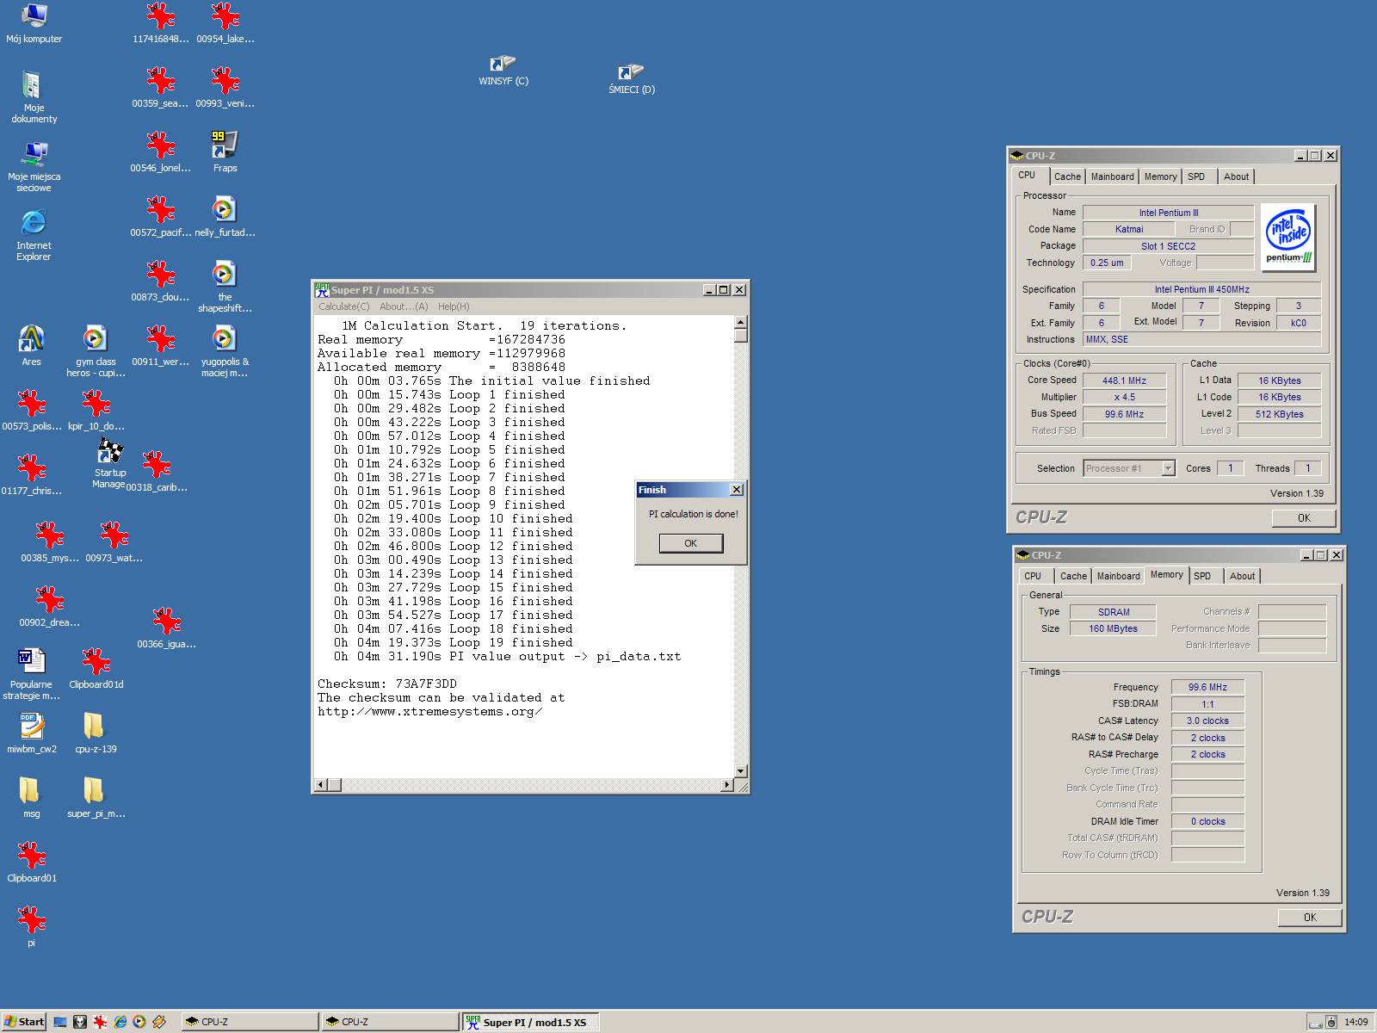Select the msg folder on desktop
The width and height of the screenshot is (1377, 1033).
pyautogui.click(x=31, y=796)
